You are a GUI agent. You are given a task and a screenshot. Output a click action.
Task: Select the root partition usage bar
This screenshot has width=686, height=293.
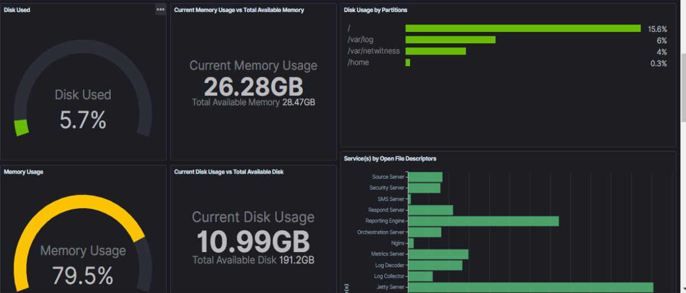523,28
